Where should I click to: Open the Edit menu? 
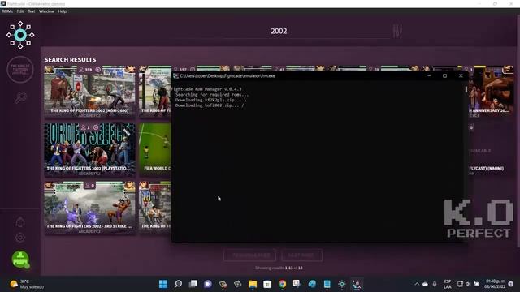tap(20, 11)
